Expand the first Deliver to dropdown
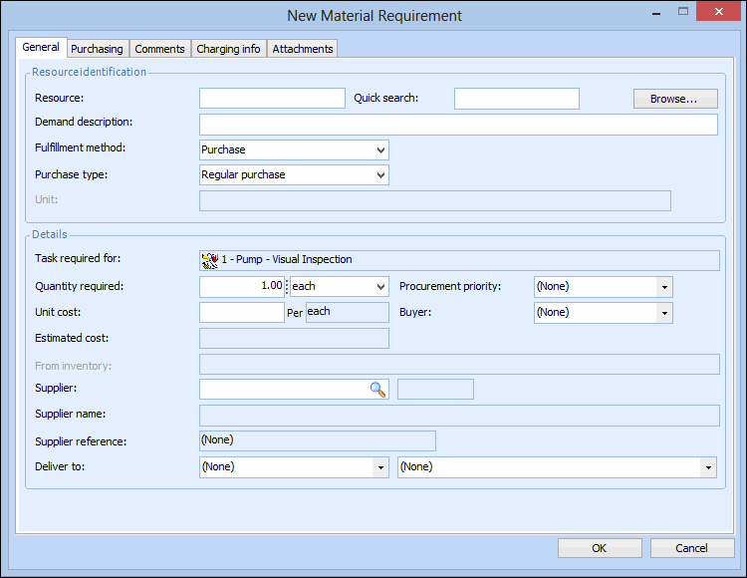Image resolution: width=747 pixels, height=578 pixels. tap(380, 467)
